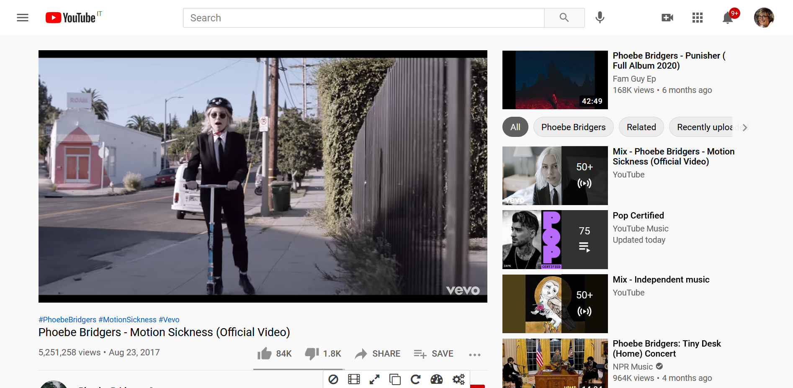Click the 1.8K dislike count
Screen dimensions: 793x388
(332, 354)
